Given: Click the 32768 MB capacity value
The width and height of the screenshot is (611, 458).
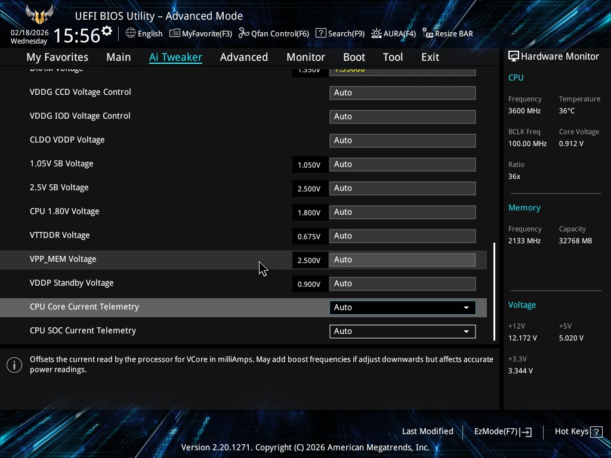Looking at the screenshot, I should pos(575,241).
